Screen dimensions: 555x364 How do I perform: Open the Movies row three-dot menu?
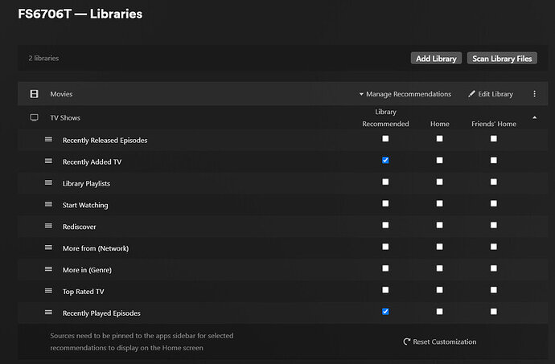[534, 94]
